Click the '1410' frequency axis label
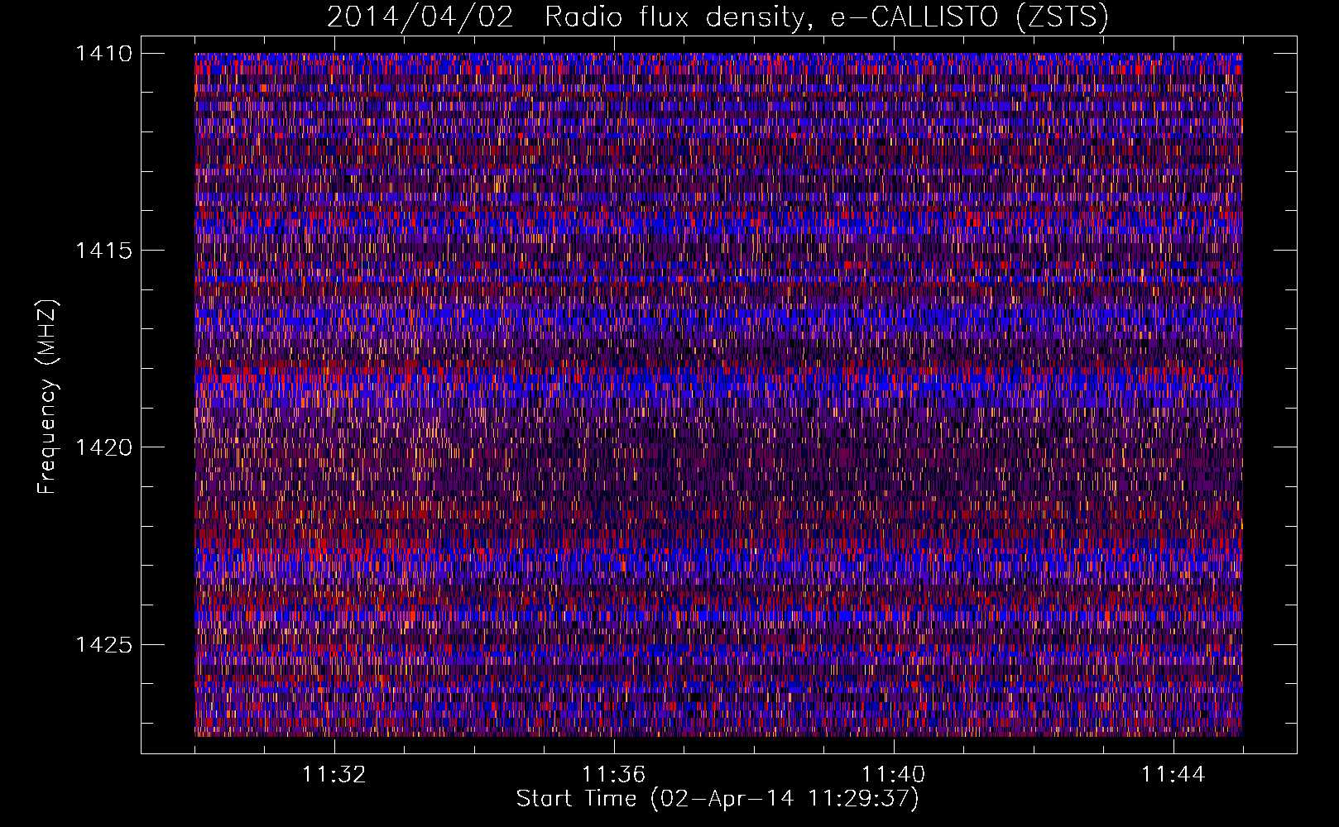Image resolution: width=1339 pixels, height=827 pixels. pos(103,54)
